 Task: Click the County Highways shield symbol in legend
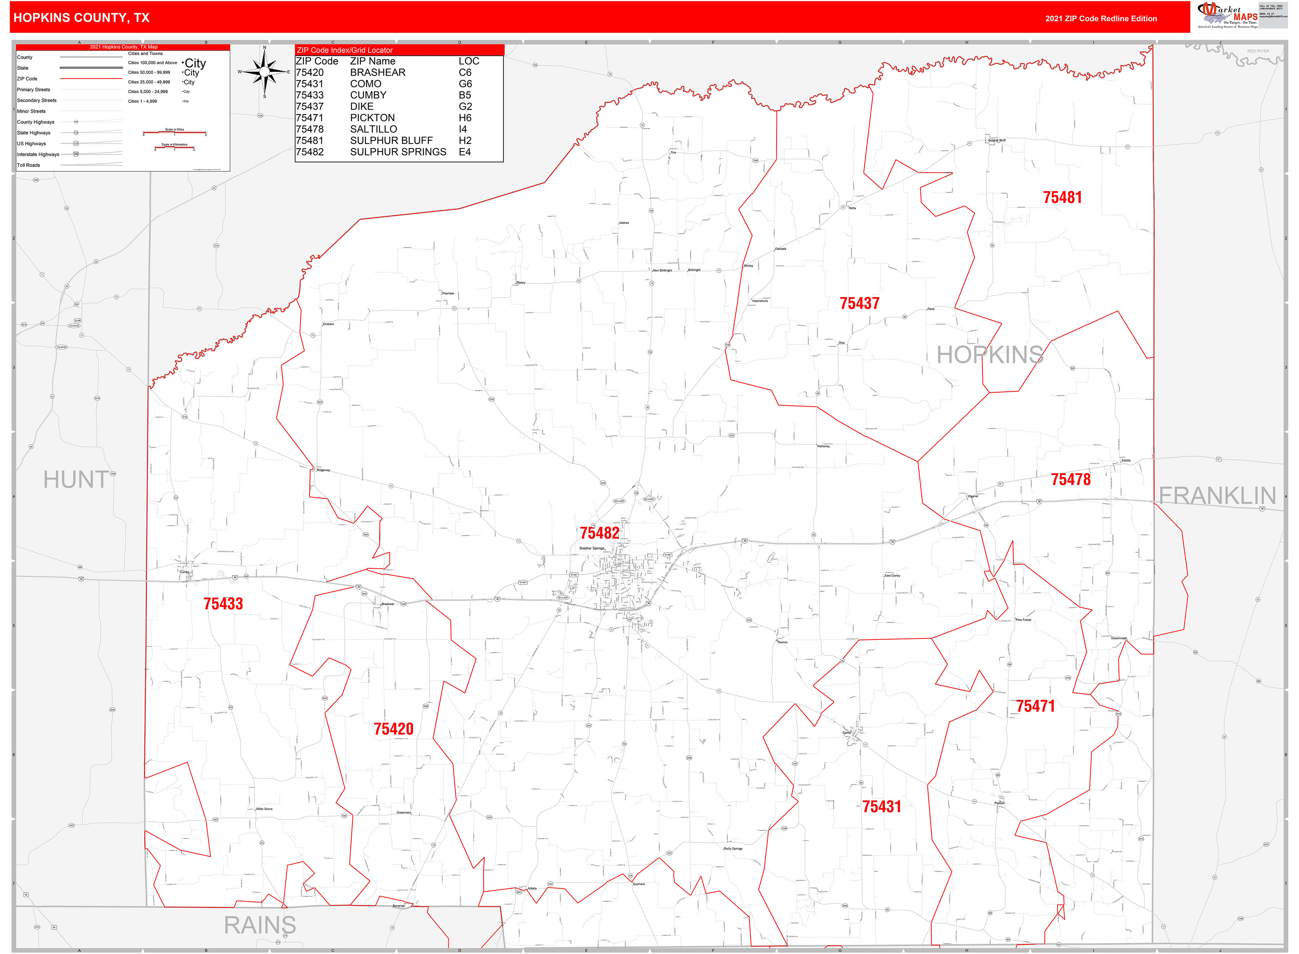pos(76,122)
